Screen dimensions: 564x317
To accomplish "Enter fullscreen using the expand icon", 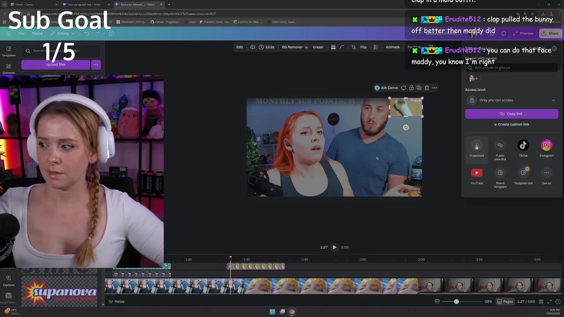I will (549, 302).
